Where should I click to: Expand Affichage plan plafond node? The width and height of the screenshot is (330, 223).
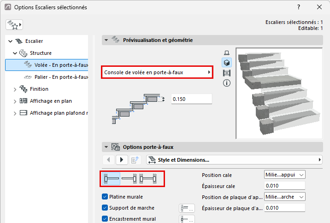pos(15,113)
